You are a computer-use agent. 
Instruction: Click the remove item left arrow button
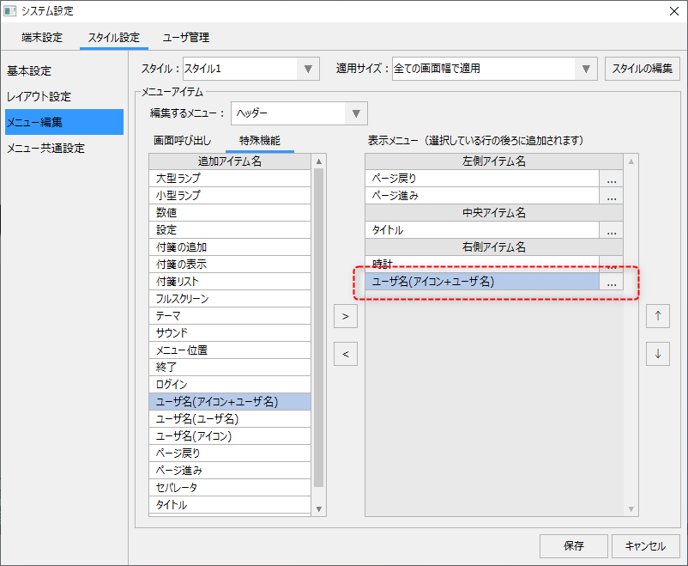pyautogui.click(x=345, y=353)
